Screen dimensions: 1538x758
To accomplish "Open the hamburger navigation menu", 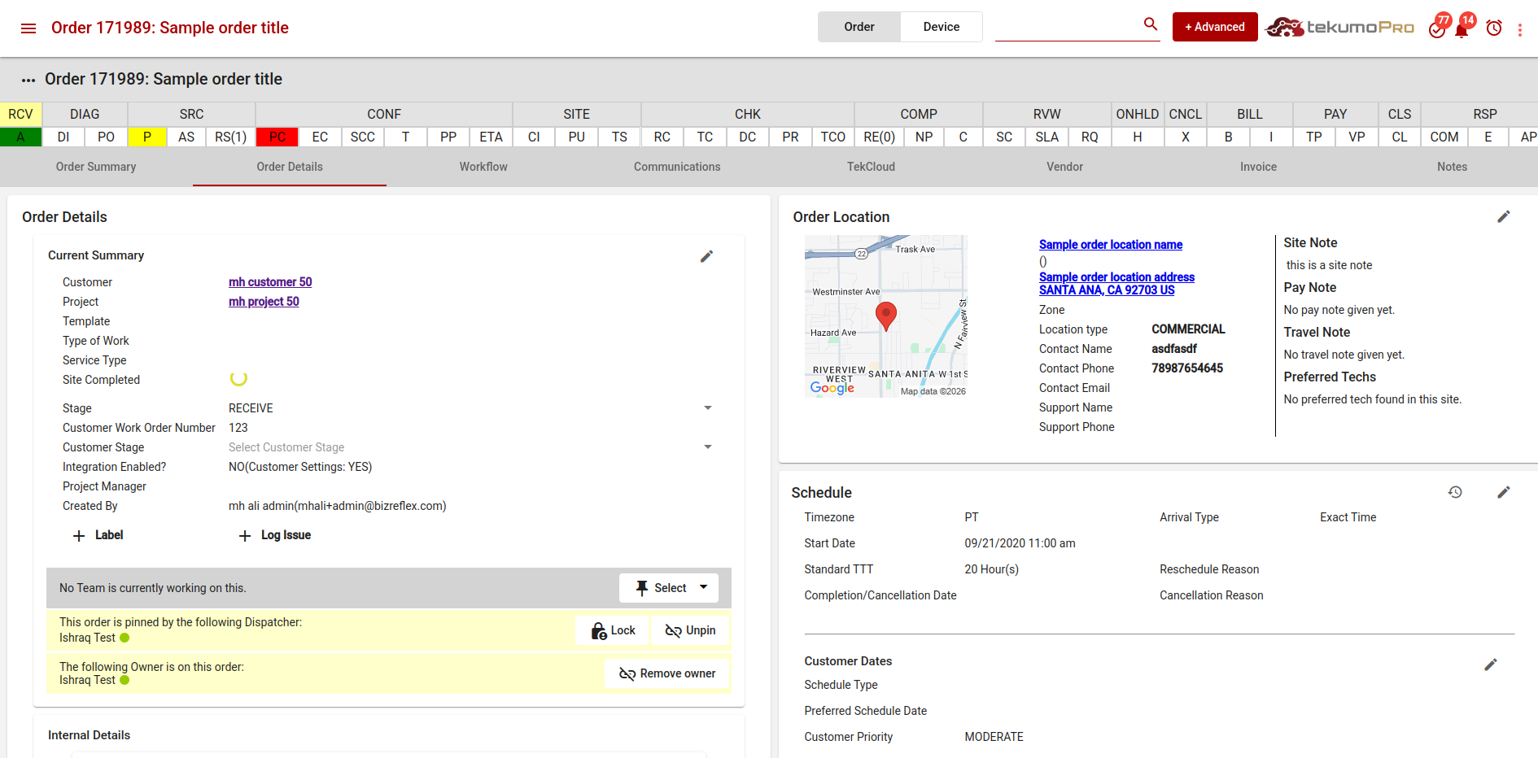I will tap(28, 28).
